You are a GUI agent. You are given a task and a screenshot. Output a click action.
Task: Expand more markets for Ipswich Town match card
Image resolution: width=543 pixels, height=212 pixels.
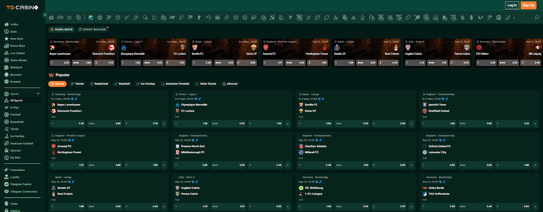pos(535,123)
